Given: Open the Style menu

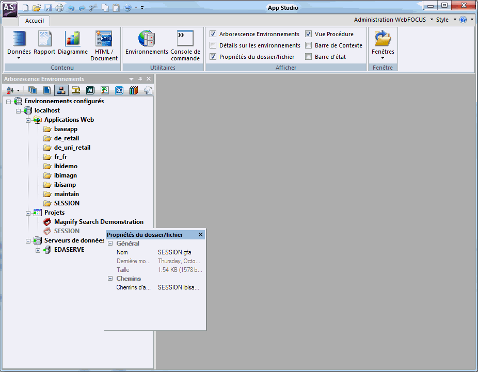Looking at the screenshot, I should (446, 20).
